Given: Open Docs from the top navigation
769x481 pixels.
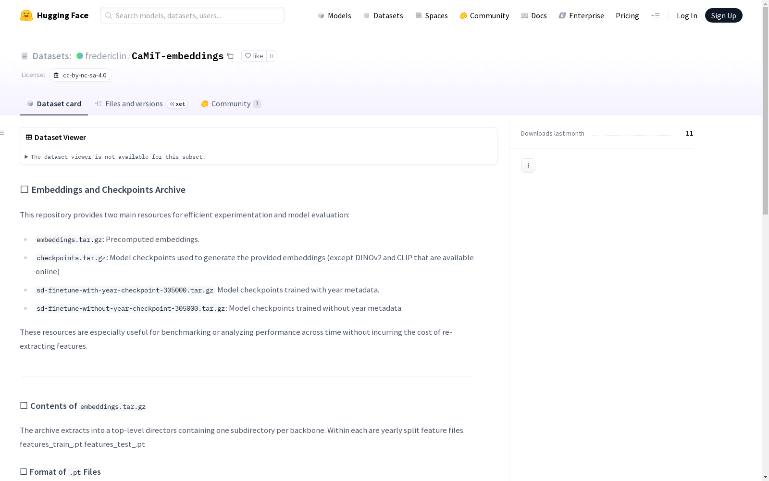Looking at the screenshot, I should (x=534, y=15).
